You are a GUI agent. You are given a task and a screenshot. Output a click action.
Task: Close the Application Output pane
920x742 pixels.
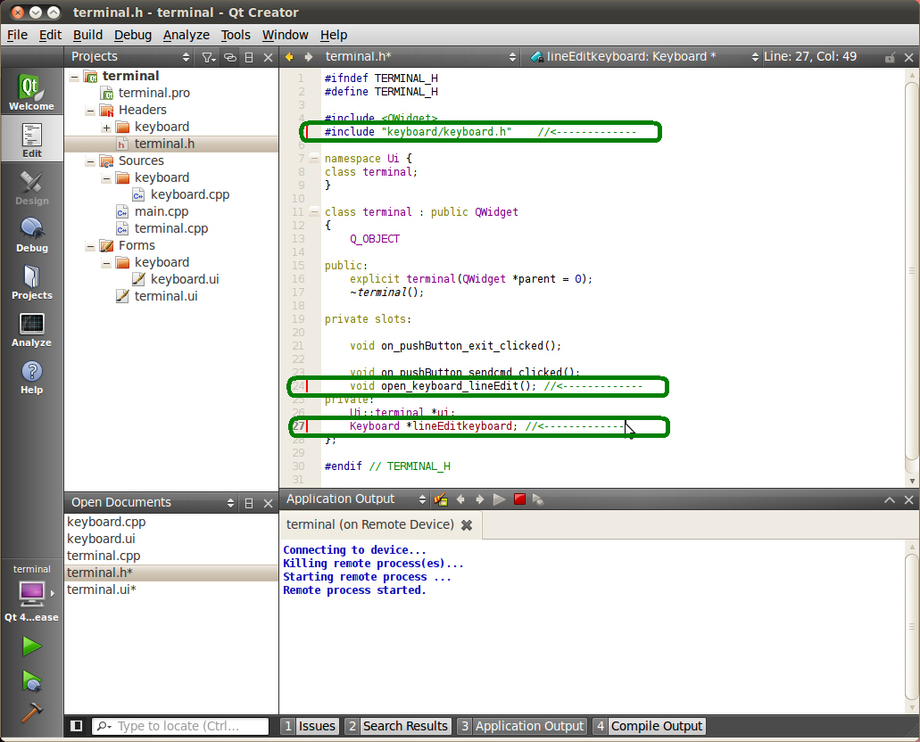coord(909,499)
